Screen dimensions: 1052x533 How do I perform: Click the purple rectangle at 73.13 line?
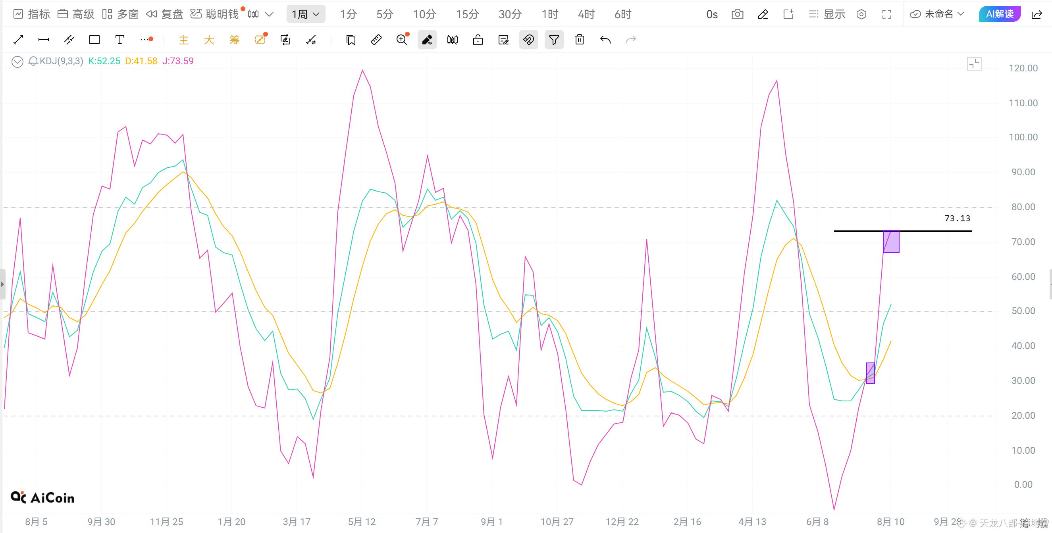[x=891, y=242]
